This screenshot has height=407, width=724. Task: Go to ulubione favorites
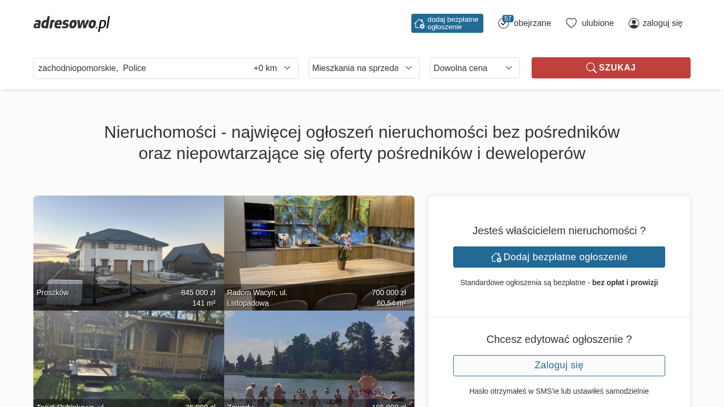click(597, 23)
